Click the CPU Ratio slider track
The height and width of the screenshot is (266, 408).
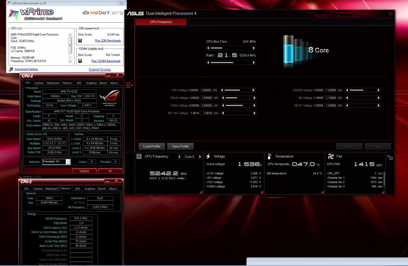[x=231, y=62]
